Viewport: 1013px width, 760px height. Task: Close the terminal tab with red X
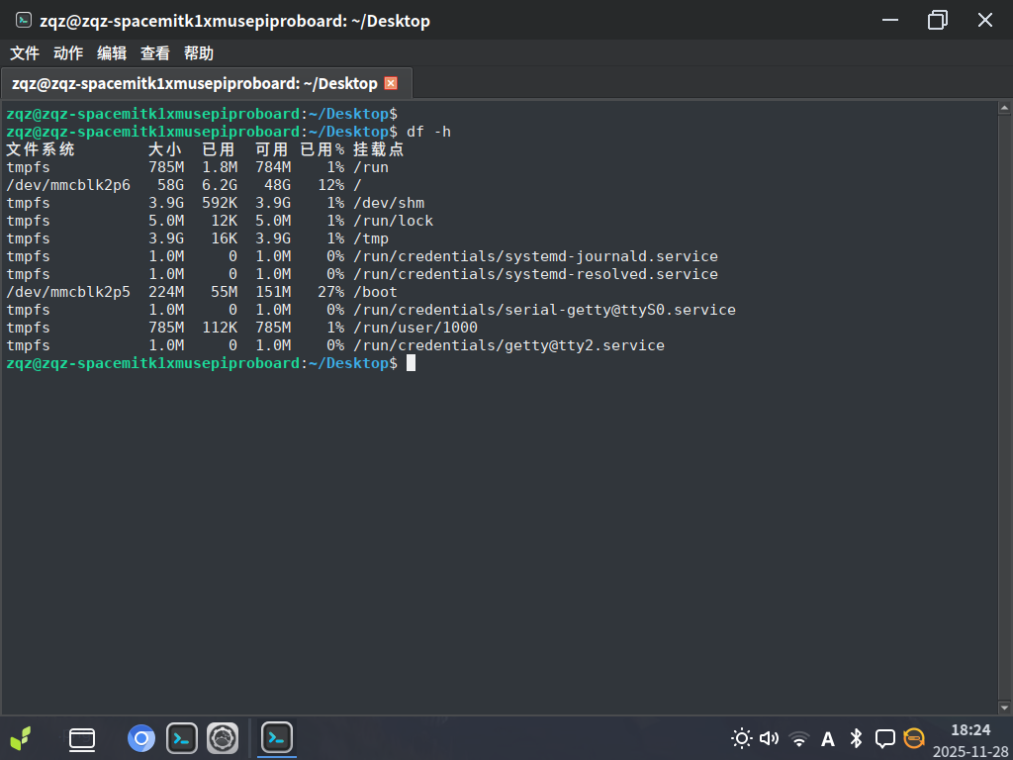coord(390,83)
